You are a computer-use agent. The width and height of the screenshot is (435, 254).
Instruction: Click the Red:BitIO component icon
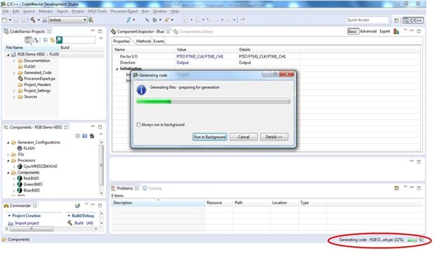20,178
